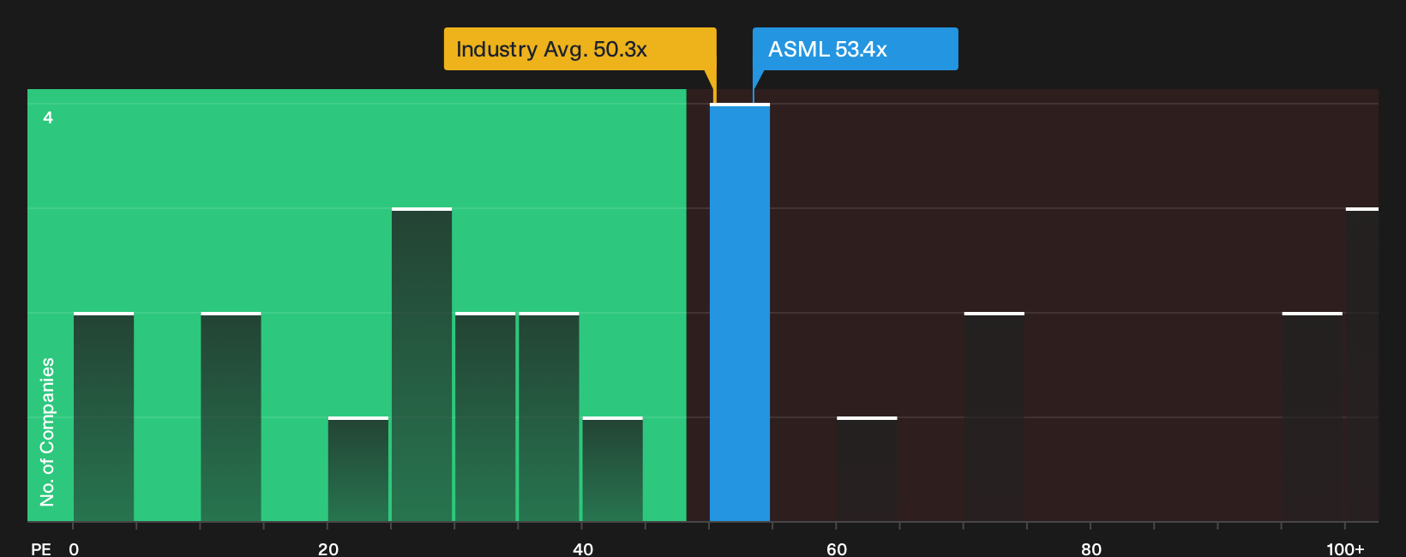Click the bar at PE 10 to 15
Viewport: 1406px width, 557px height.
[231, 417]
